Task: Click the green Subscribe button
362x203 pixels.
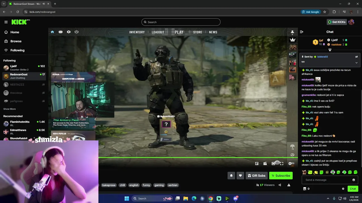Action: point(281,176)
